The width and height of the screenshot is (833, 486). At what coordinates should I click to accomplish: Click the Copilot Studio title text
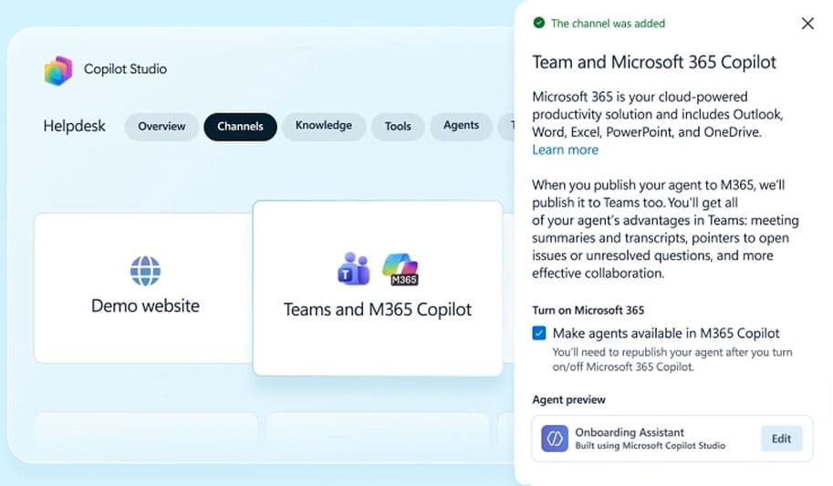[x=125, y=69]
